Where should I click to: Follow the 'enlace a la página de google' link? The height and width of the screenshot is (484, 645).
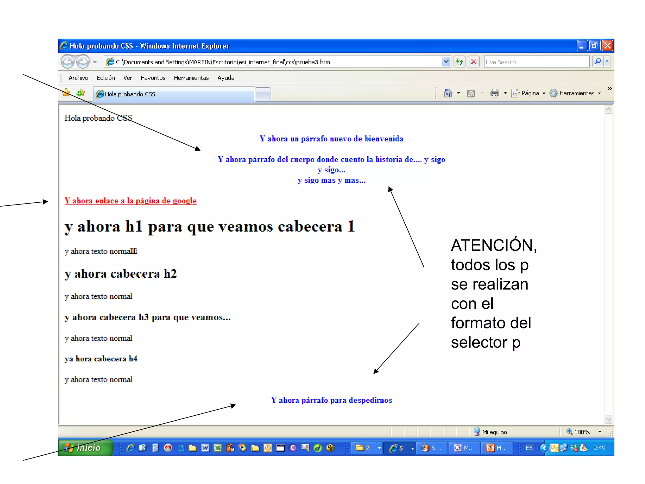[130, 201]
